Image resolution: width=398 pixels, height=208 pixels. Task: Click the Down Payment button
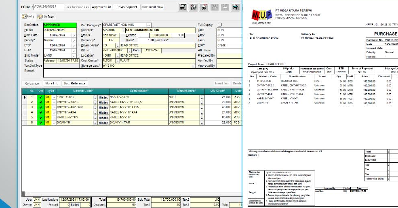(126, 7)
